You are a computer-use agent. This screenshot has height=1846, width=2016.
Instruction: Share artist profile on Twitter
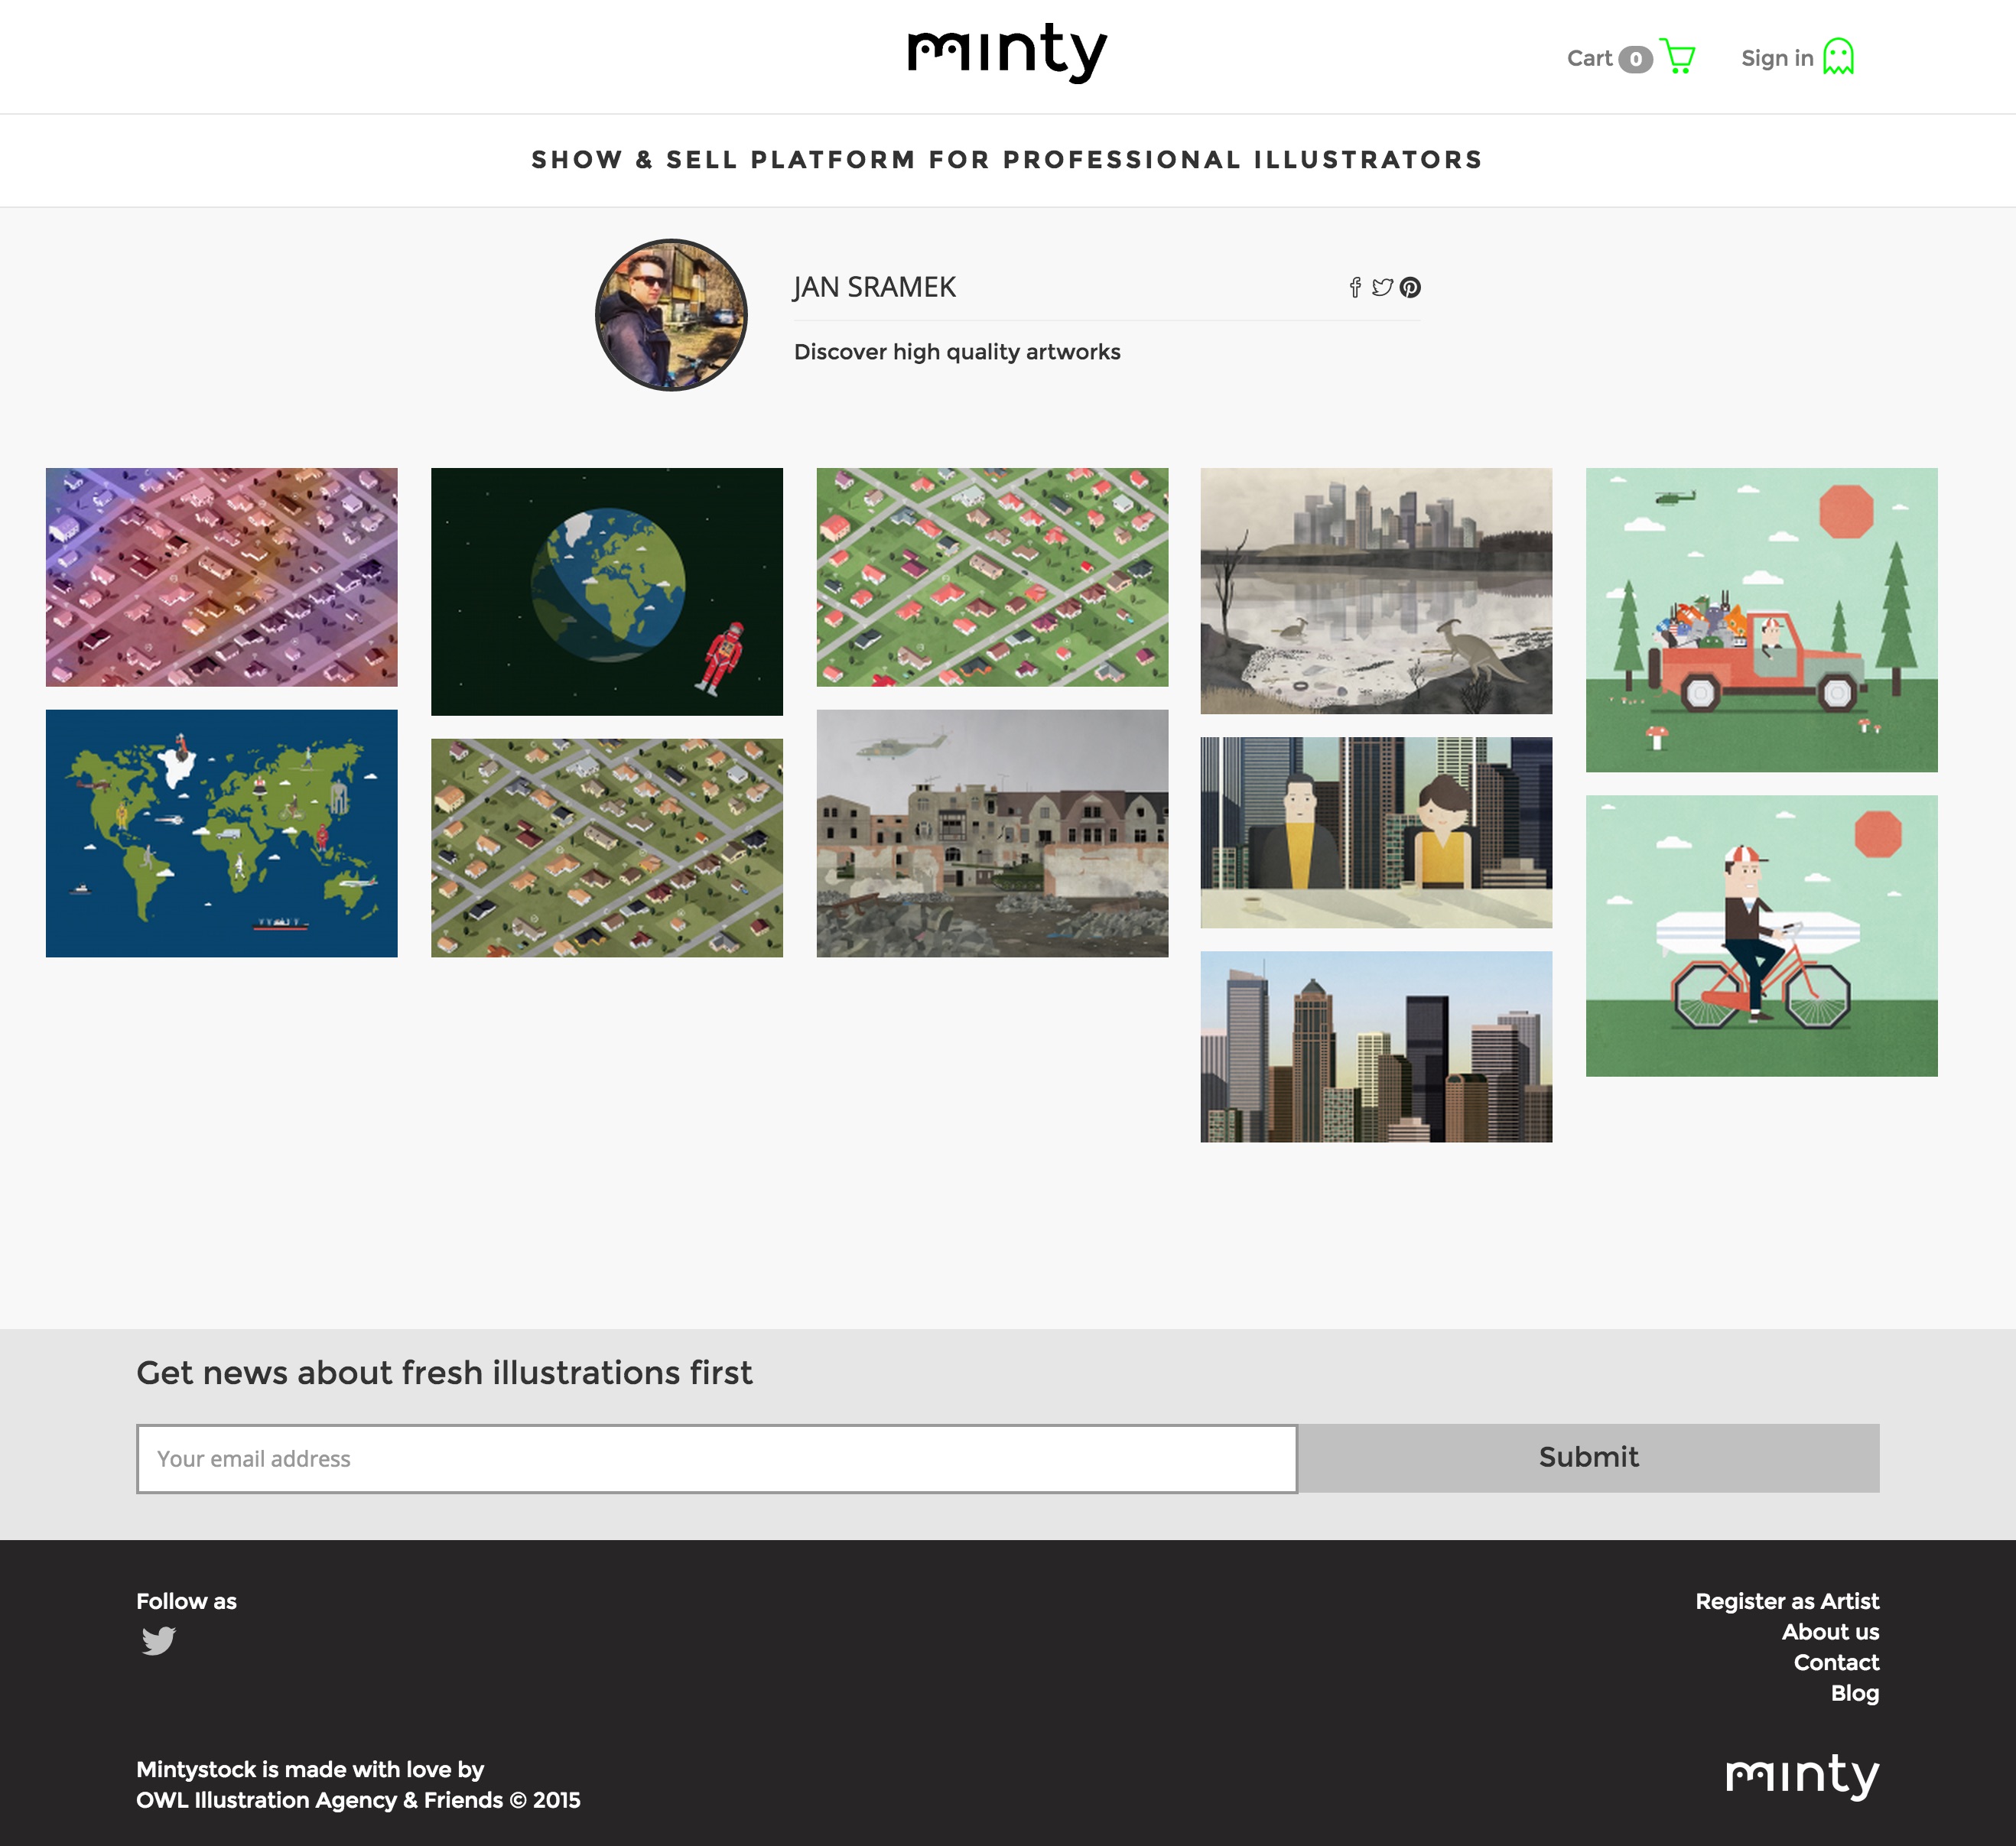coord(1382,288)
